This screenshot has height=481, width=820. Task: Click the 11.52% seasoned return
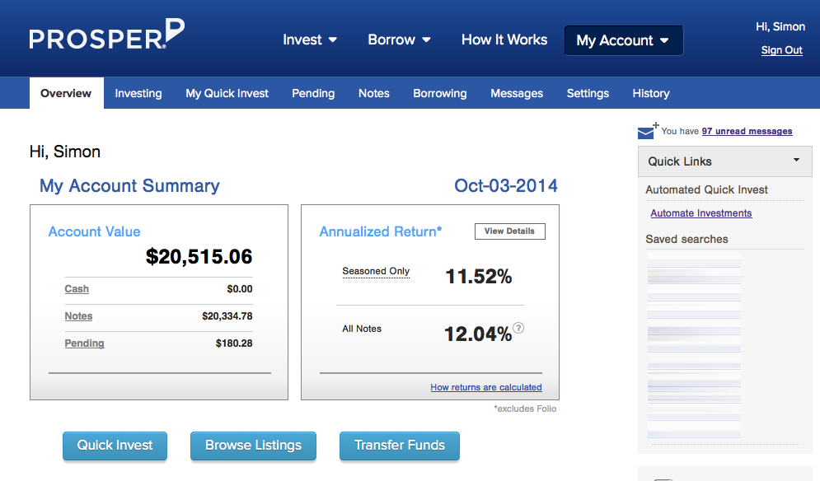[x=479, y=276]
